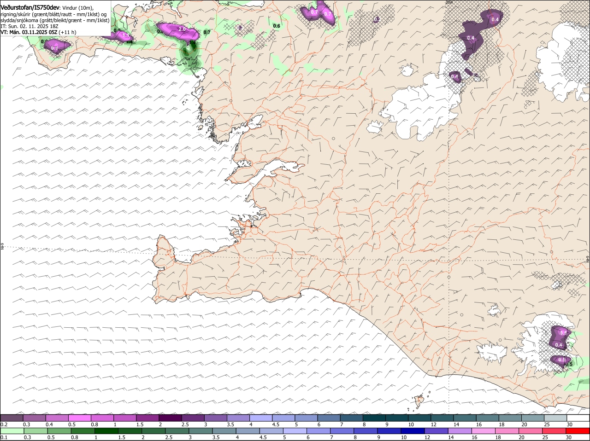The height and width of the screenshot is (441, 590).
Task: Click the 25 swatch in lower legend row
Action: click(x=554, y=431)
